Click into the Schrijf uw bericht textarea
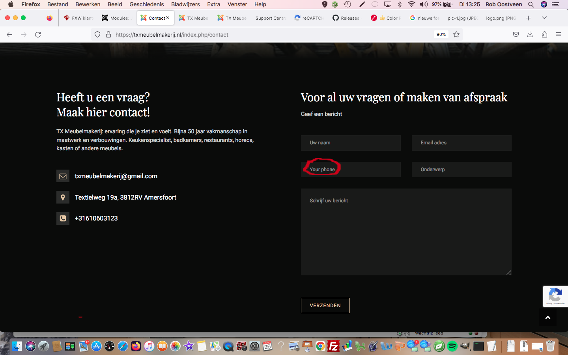 tap(406, 232)
